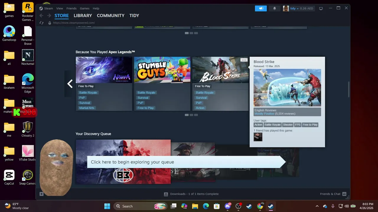
Task: Select second page dot of upper carousel
Action: 191,33
